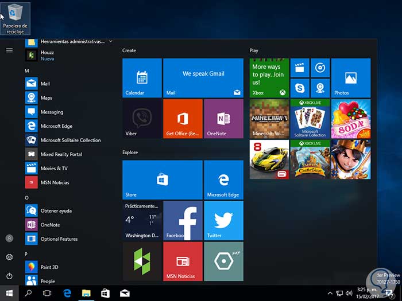The image size is (402, 301).
Task: Click the Create group heading
Action: [129, 50]
